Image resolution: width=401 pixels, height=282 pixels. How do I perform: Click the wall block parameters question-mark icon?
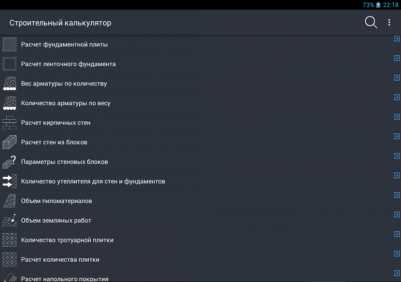pyautogui.click(x=10, y=162)
